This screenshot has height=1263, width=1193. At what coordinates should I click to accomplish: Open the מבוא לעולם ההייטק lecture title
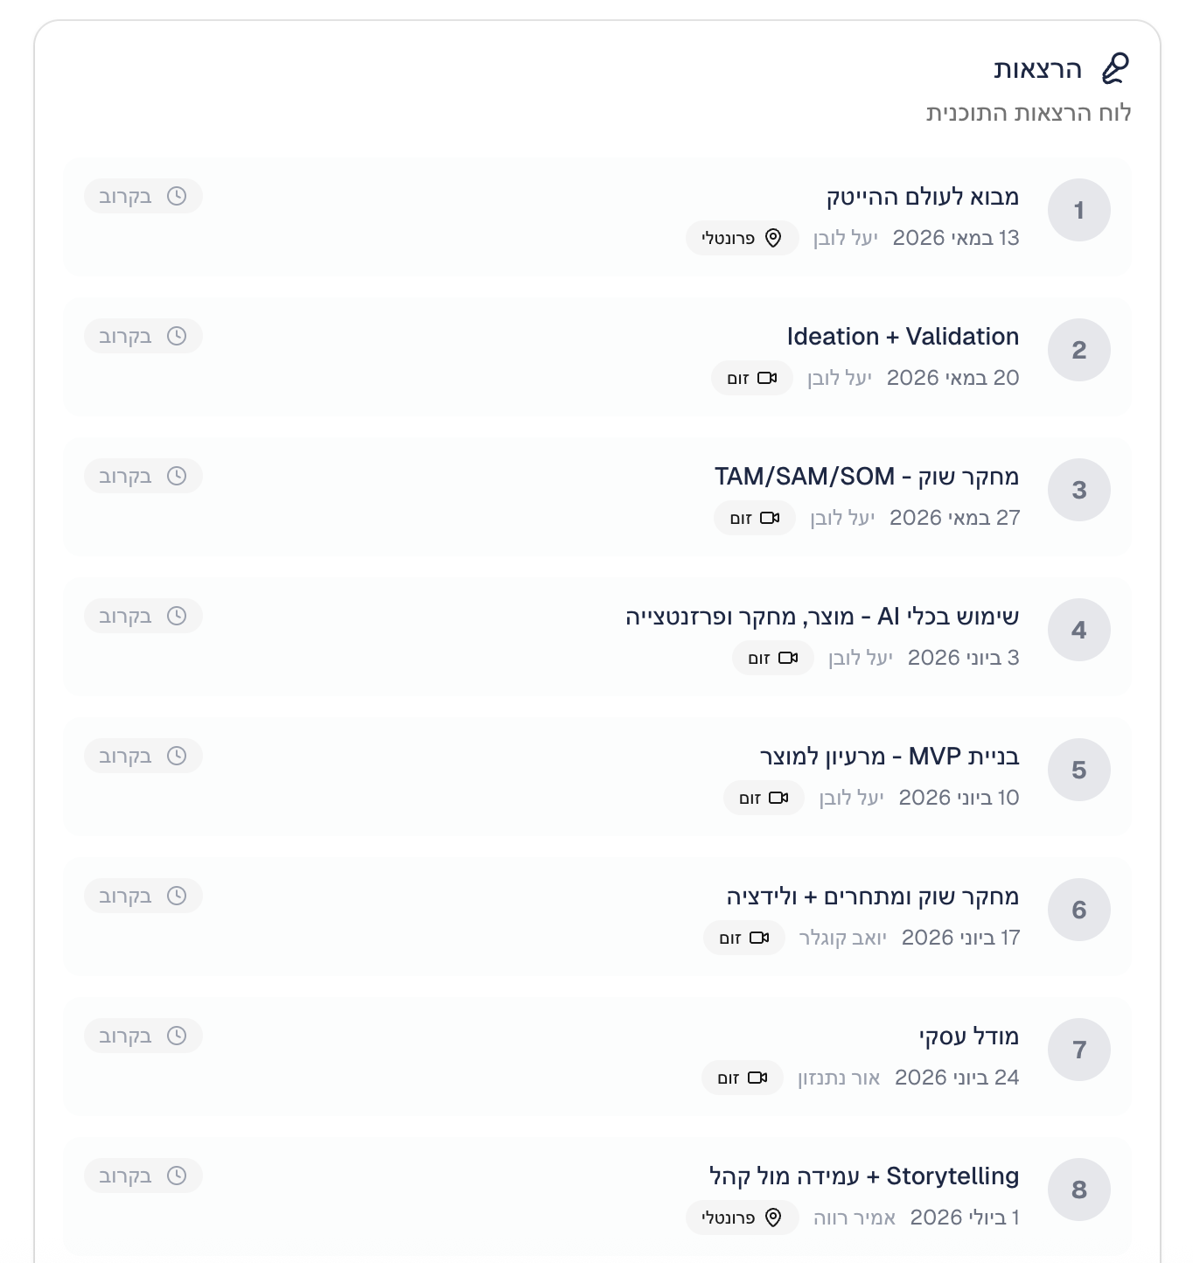tap(922, 197)
